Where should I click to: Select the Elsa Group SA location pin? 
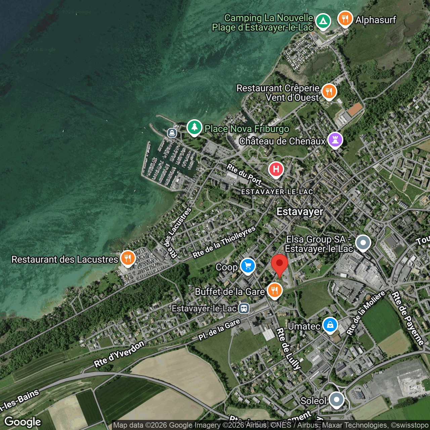click(x=363, y=243)
